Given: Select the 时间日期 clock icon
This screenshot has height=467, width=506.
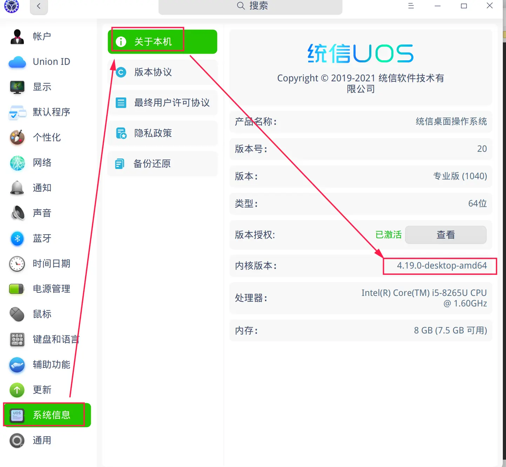Looking at the screenshot, I should 17,264.
